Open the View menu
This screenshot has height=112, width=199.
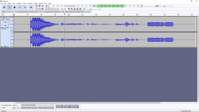pos(13,3)
